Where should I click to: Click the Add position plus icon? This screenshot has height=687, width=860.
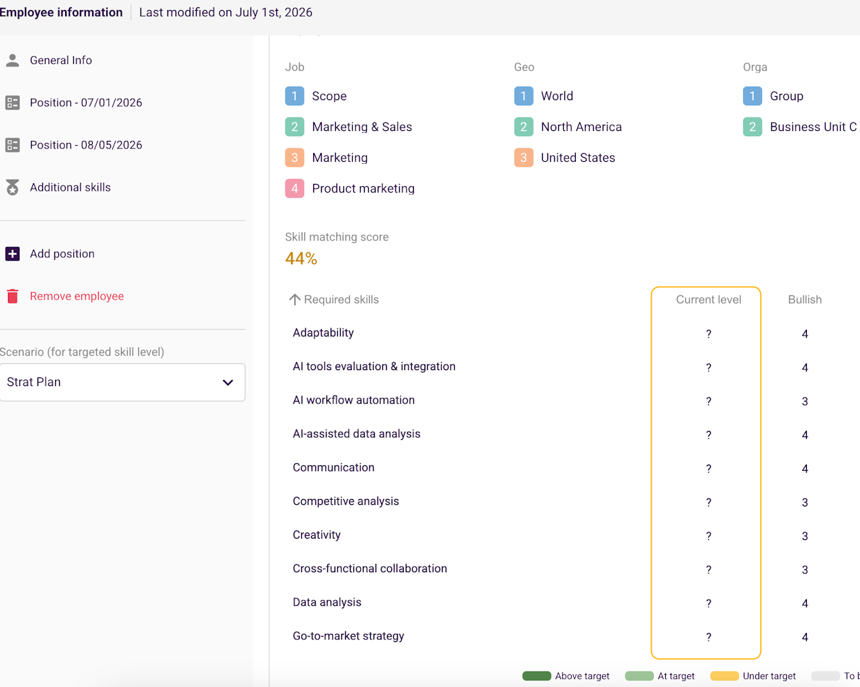point(12,254)
